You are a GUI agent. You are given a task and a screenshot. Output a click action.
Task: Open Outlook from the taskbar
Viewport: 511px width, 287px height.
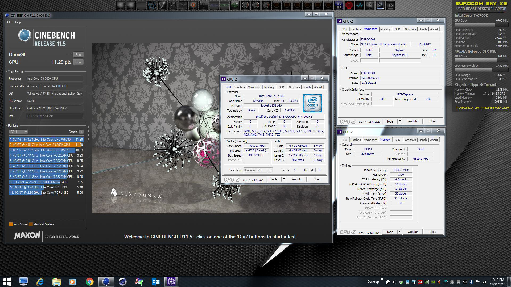155,282
